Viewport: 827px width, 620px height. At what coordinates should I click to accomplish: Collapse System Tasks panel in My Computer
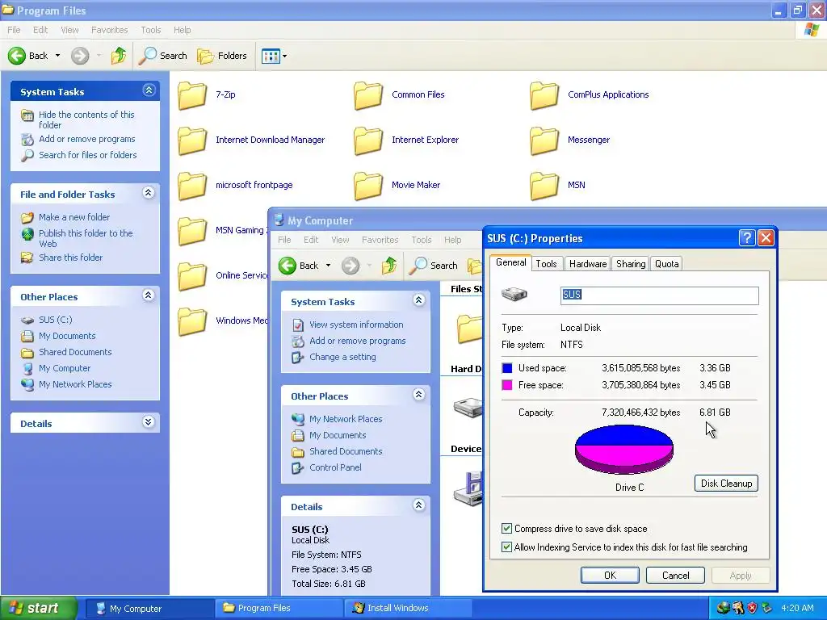click(x=419, y=300)
